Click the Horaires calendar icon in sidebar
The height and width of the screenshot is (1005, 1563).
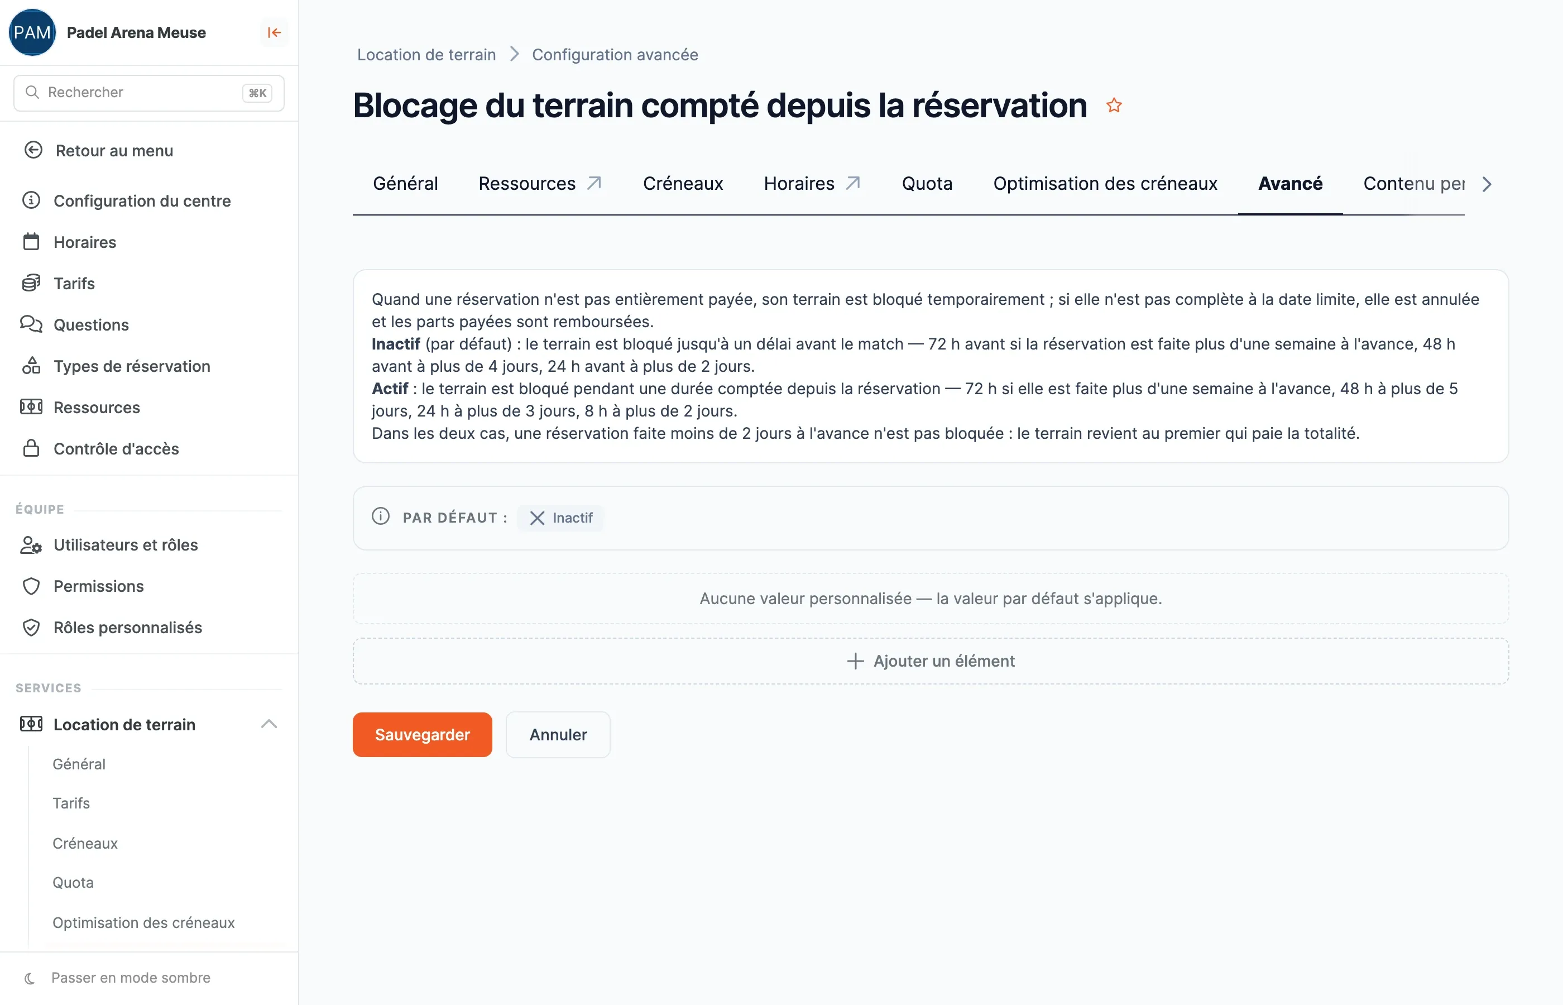[x=31, y=242]
